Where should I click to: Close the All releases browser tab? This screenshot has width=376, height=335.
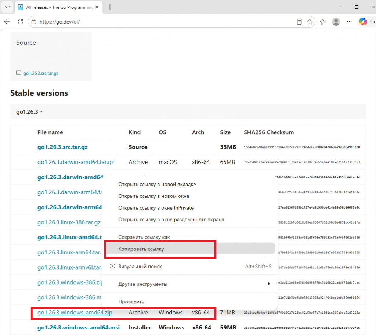pyautogui.click(x=97, y=7)
